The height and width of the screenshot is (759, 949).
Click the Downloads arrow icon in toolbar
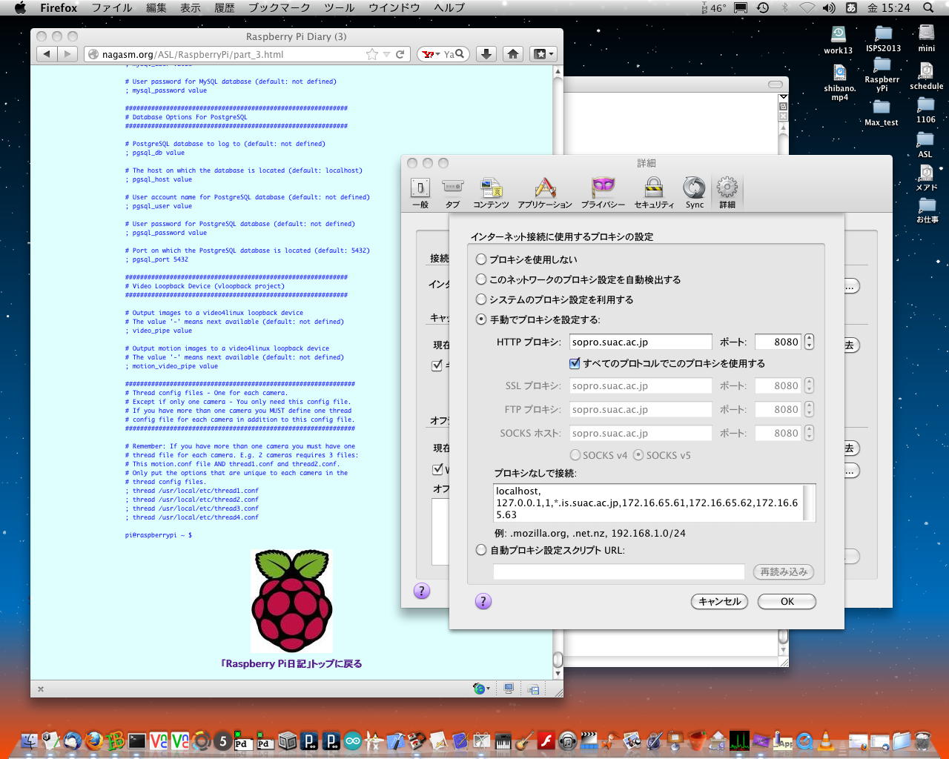click(x=486, y=54)
